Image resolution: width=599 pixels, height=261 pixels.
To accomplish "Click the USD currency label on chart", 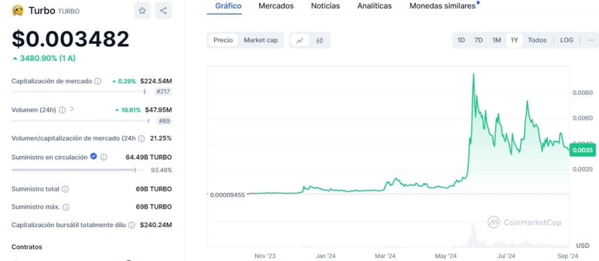I will [x=583, y=245].
